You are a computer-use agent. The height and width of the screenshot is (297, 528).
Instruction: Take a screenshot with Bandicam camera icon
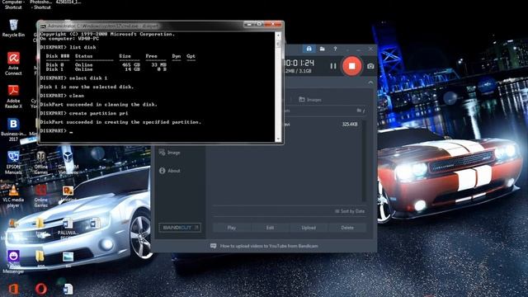pyautogui.click(x=370, y=66)
